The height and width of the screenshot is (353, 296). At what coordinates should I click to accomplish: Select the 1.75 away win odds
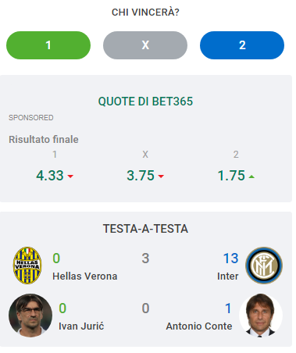coord(231,176)
